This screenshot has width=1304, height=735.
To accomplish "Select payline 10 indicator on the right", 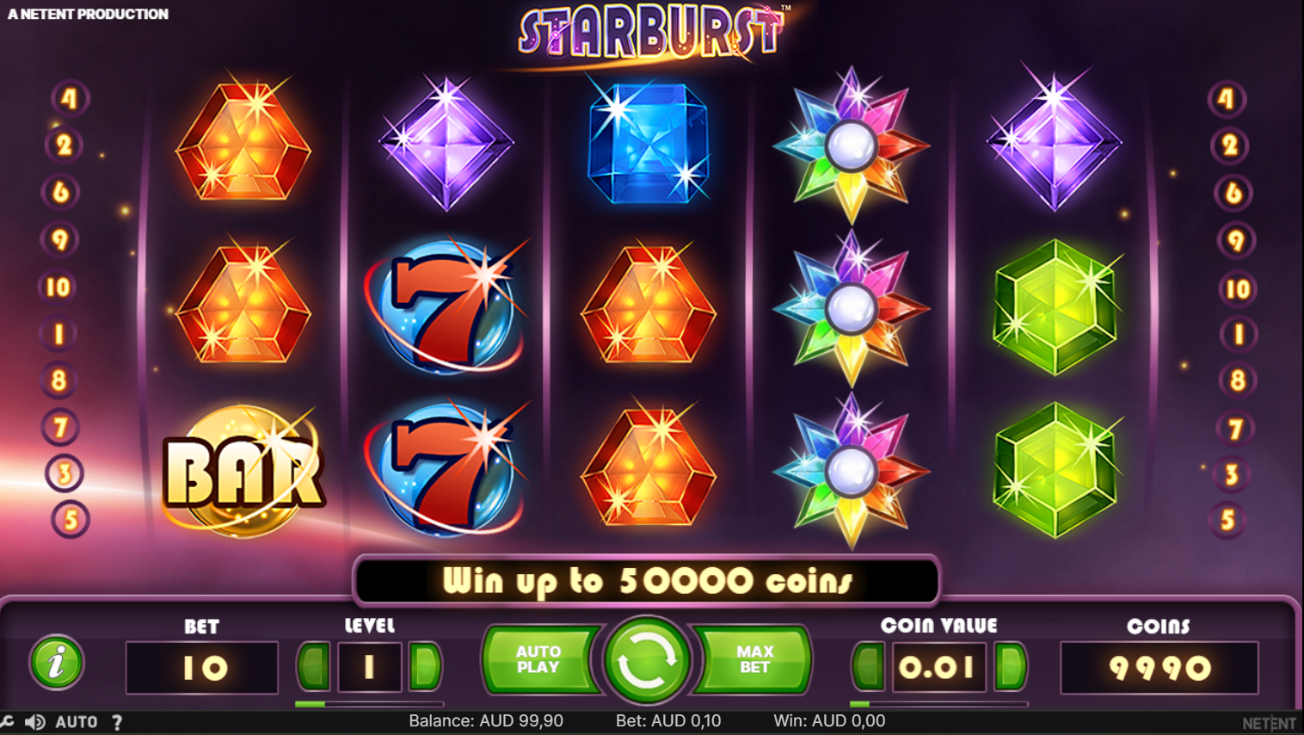I will click(x=1237, y=288).
